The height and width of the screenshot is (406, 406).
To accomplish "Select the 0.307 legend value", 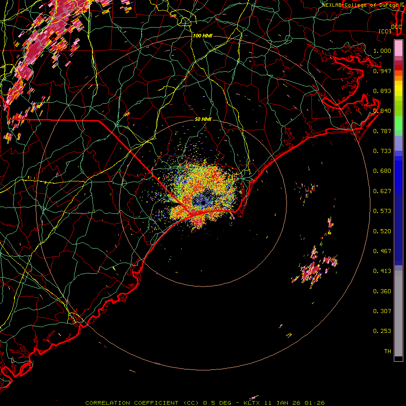I will pos(382,311).
